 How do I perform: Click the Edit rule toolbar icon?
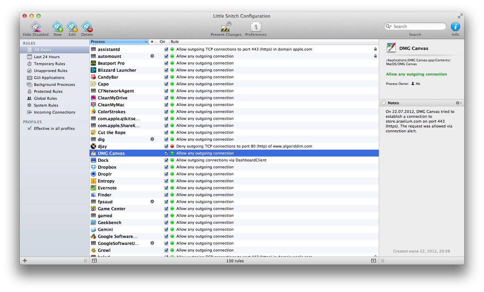click(72, 27)
